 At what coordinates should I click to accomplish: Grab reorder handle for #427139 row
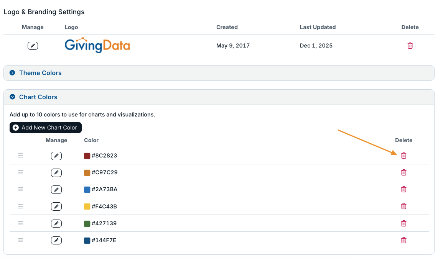(20, 223)
